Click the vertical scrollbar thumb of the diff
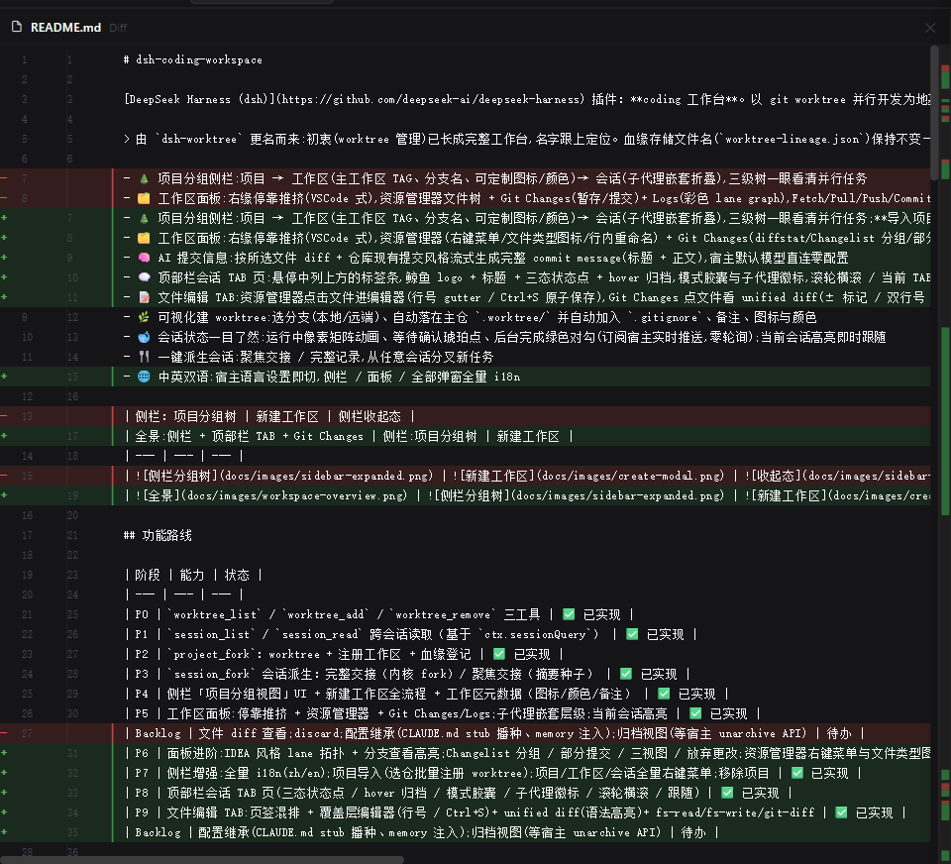951x864 pixels. (x=934, y=114)
